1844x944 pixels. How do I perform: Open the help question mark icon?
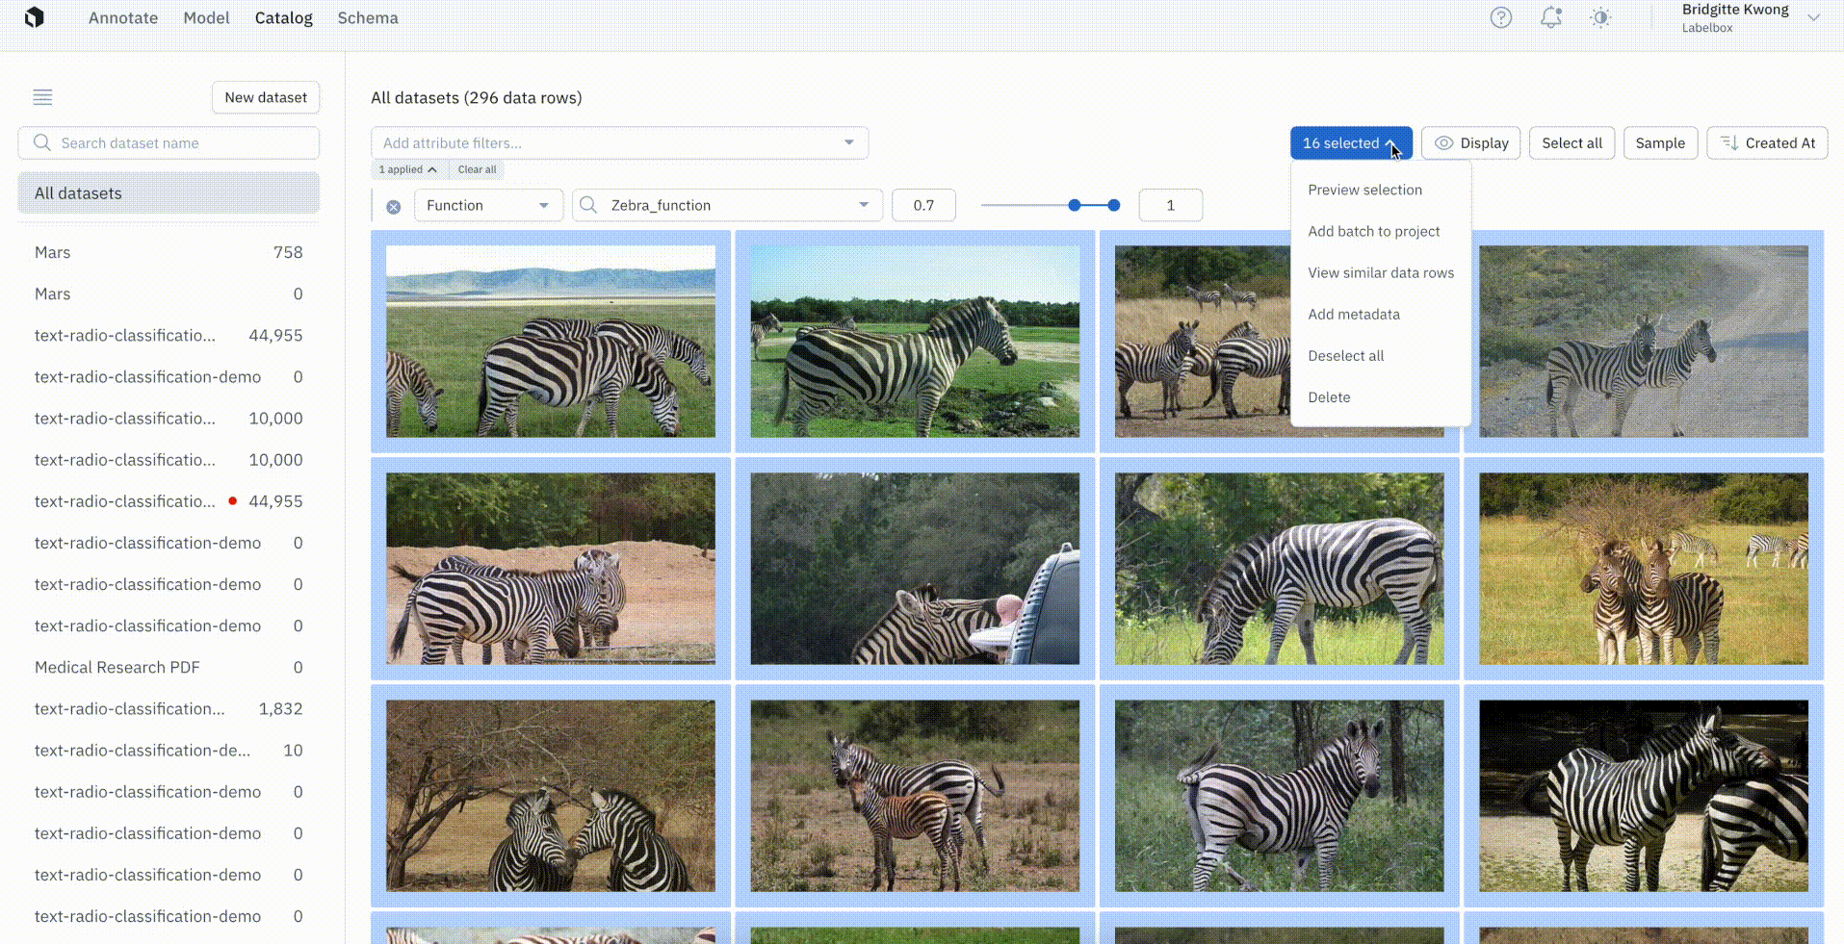(x=1501, y=17)
